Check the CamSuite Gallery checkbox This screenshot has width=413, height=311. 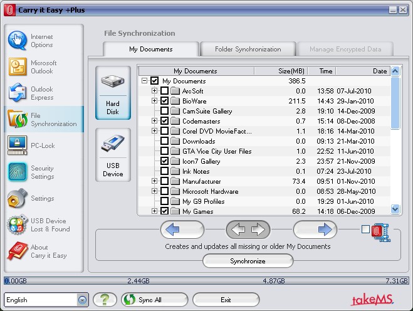(x=165, y=111)
